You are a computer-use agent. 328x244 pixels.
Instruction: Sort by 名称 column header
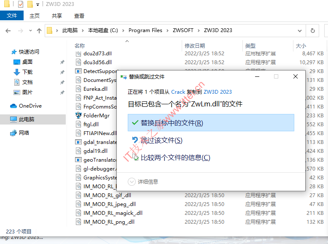[x=80, y=46]
